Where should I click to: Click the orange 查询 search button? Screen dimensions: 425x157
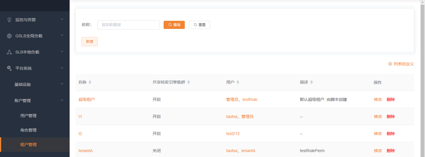(x=174, y=25)
